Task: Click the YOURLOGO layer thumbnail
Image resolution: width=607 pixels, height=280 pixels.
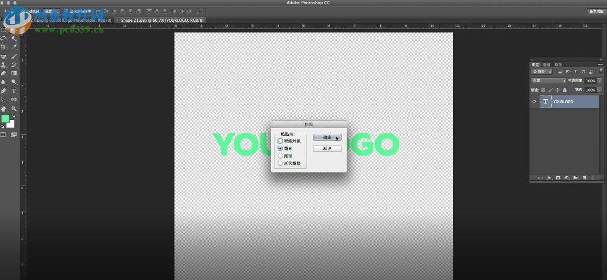Action: [x=545, y=102]
